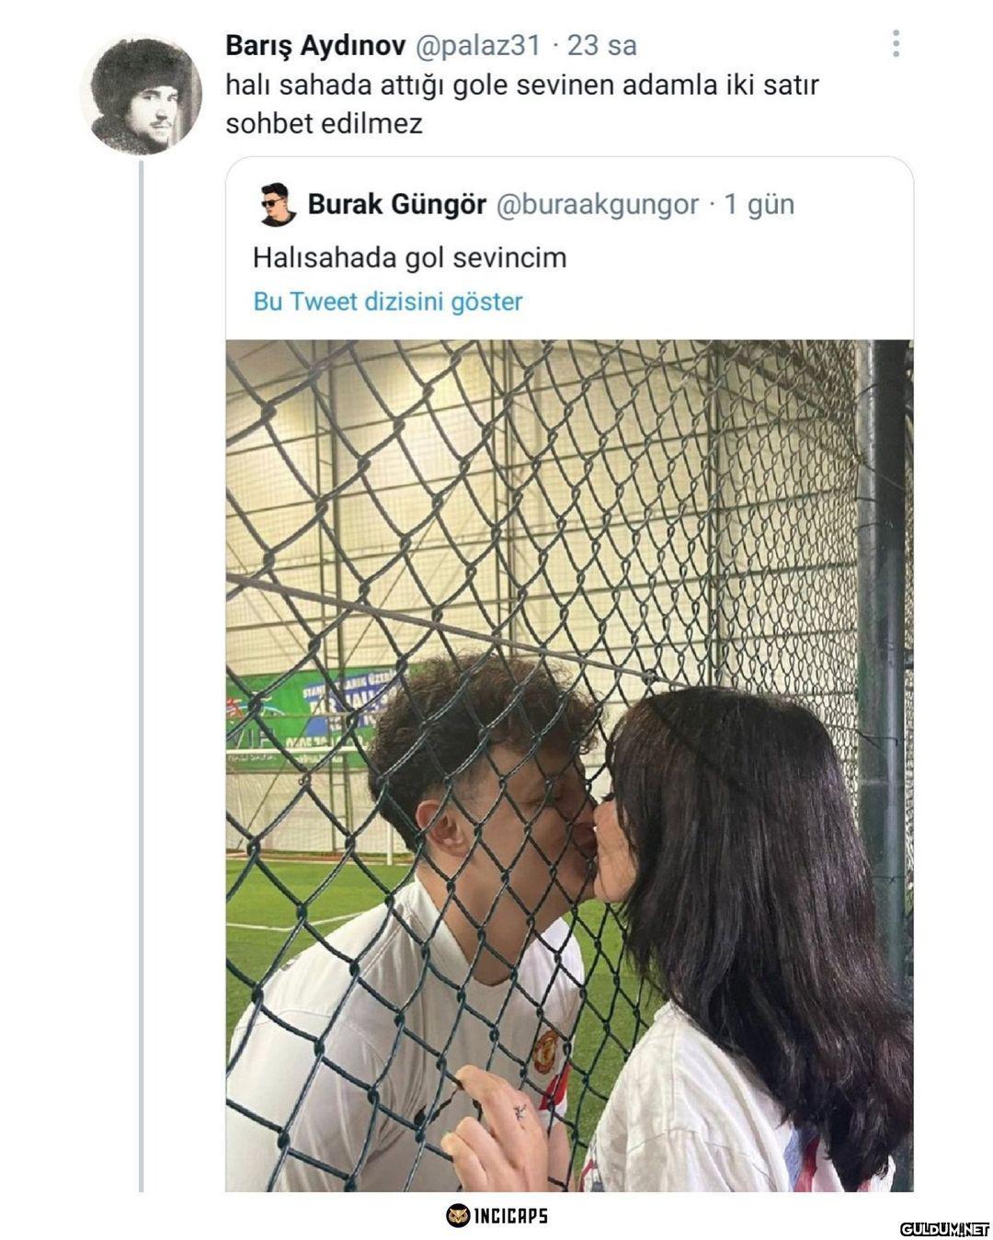Click the Halısahada gol sevincim text

(x=409, y=257)
